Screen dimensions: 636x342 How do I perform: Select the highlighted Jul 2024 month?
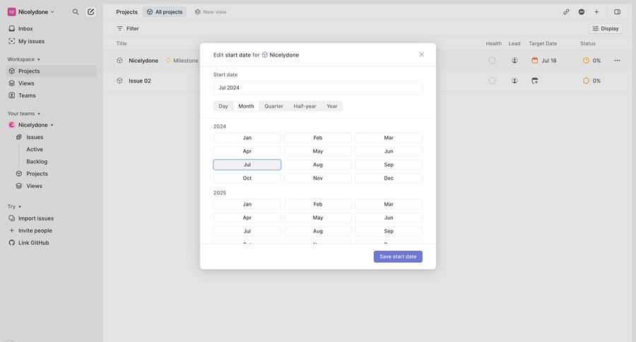247,165
